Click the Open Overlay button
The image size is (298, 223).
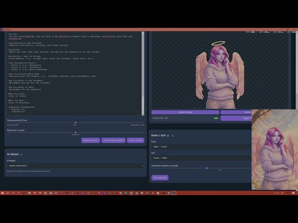tap(185, 112)
